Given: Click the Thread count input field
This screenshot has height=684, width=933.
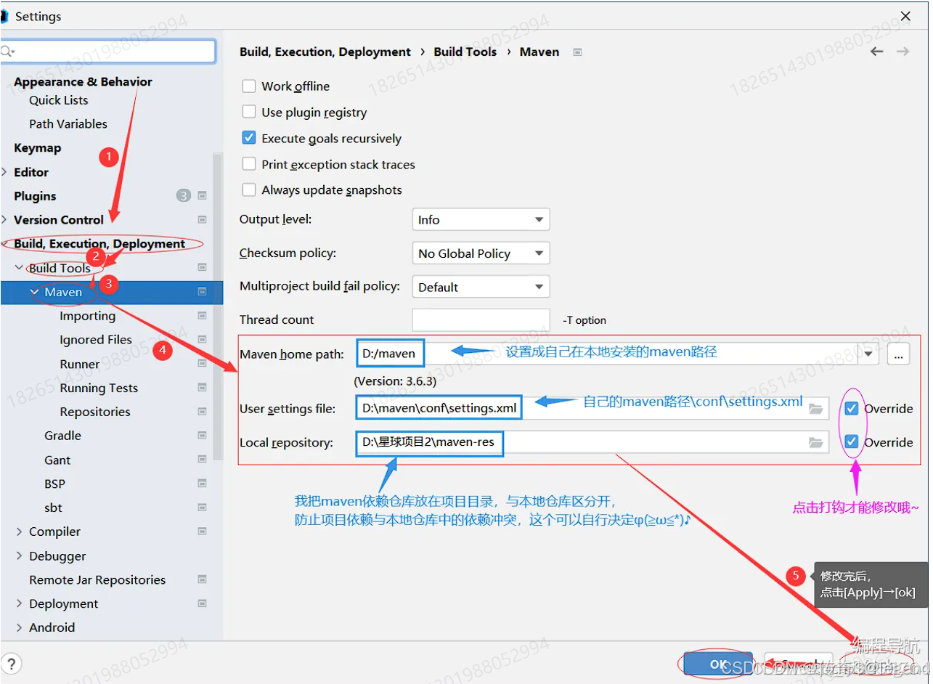Looking at the screenshot, I should [481, 319].
